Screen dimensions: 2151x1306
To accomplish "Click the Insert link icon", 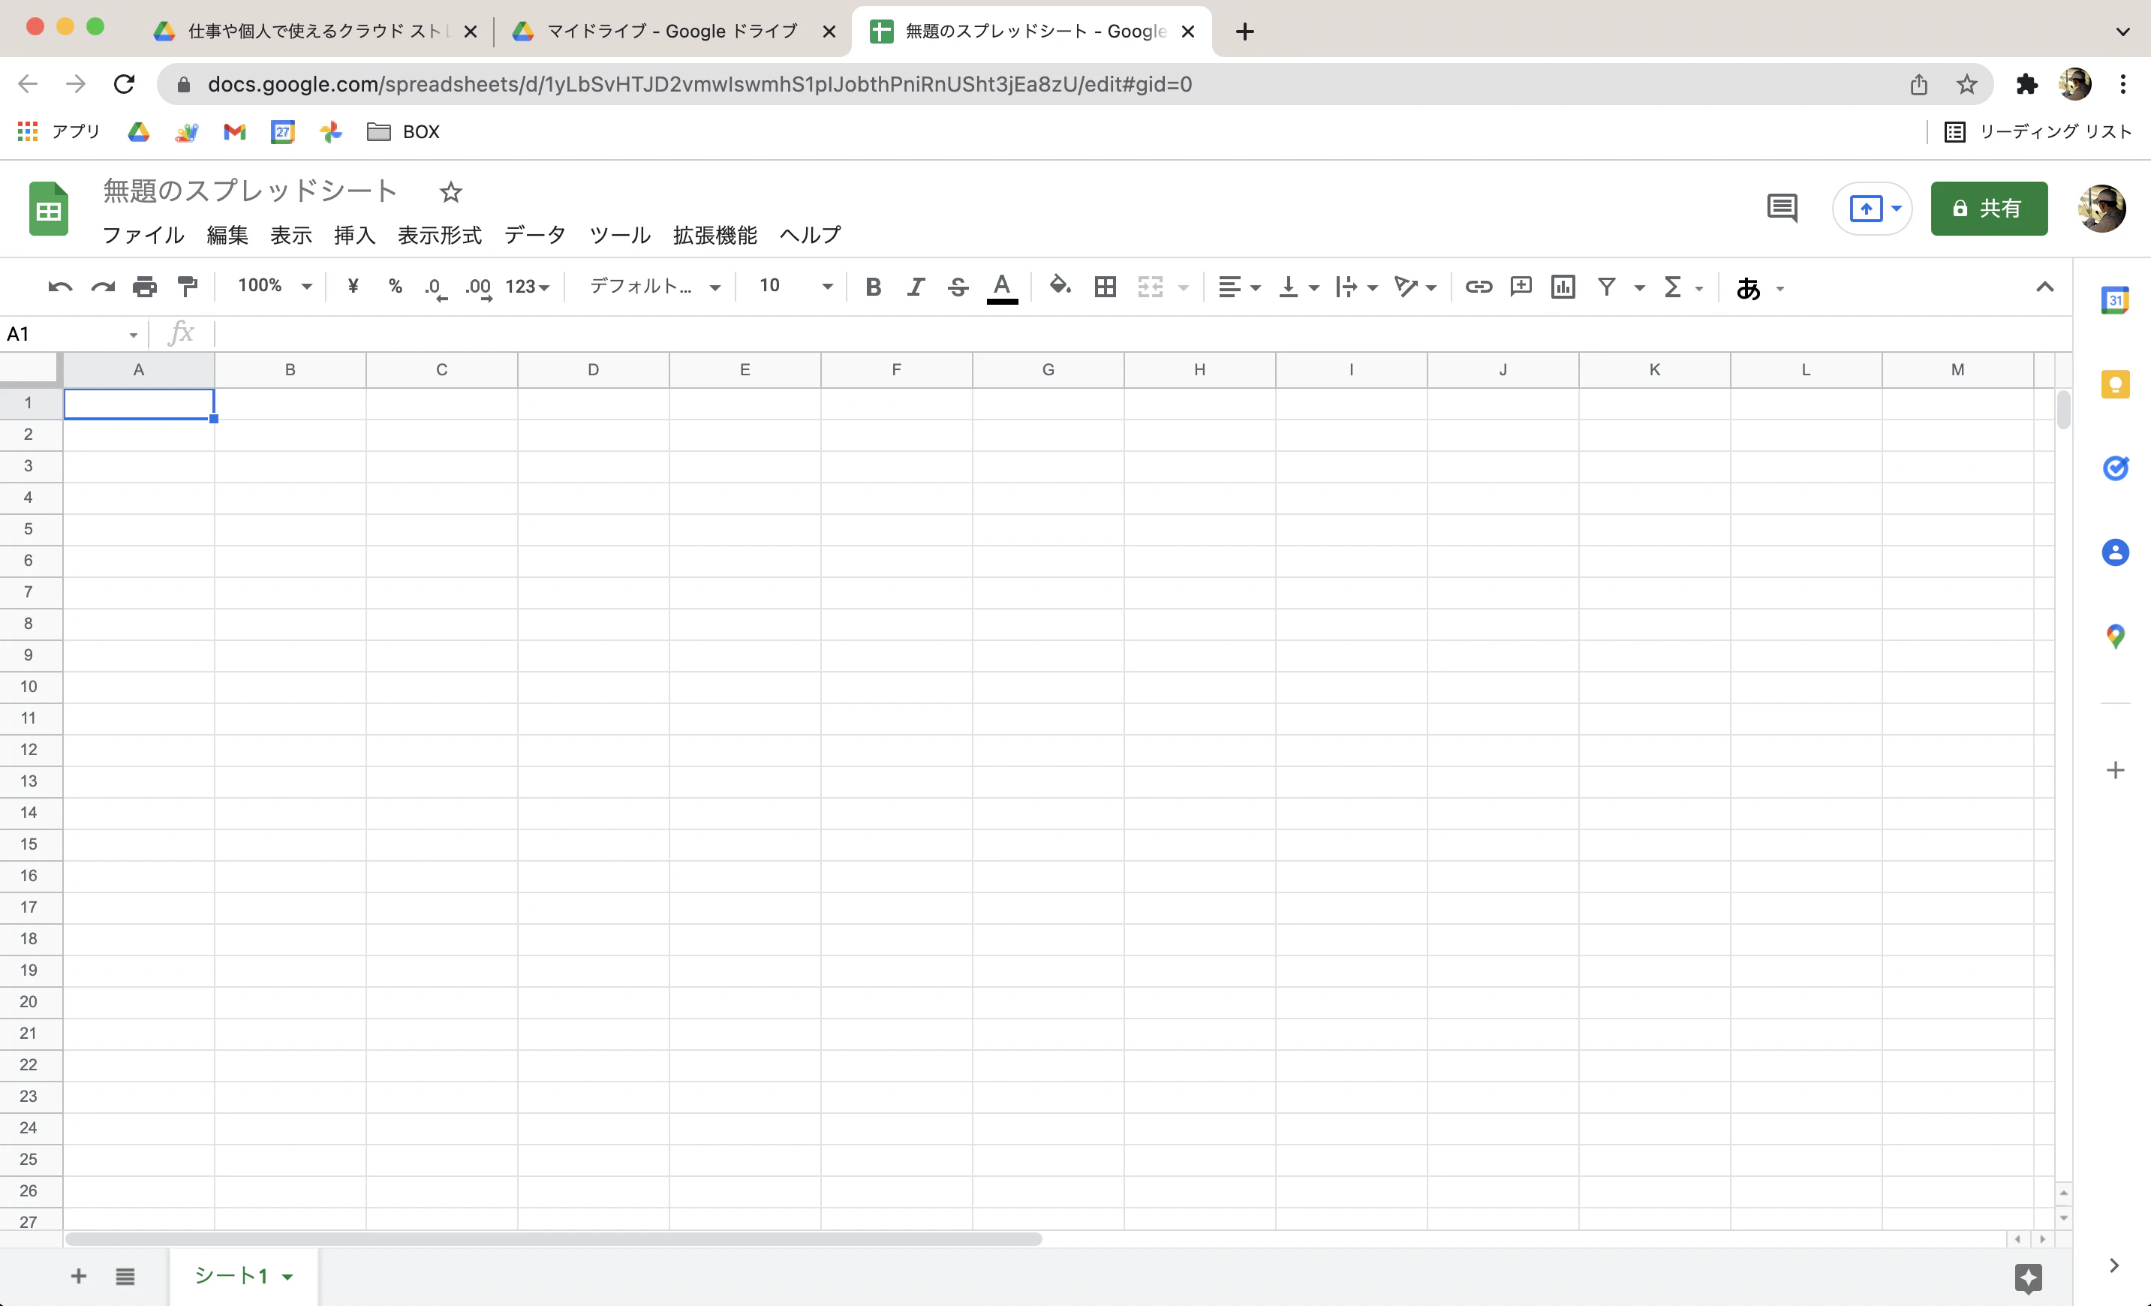I will tap(1478, 286).
